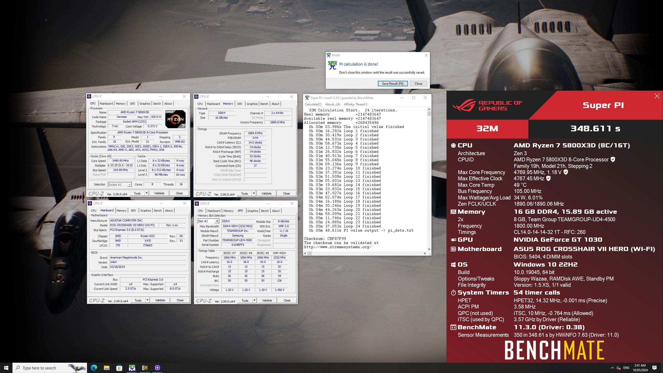Expand Tools arrow in Mainboard window
Screen dimensions: 663x373
147,300
